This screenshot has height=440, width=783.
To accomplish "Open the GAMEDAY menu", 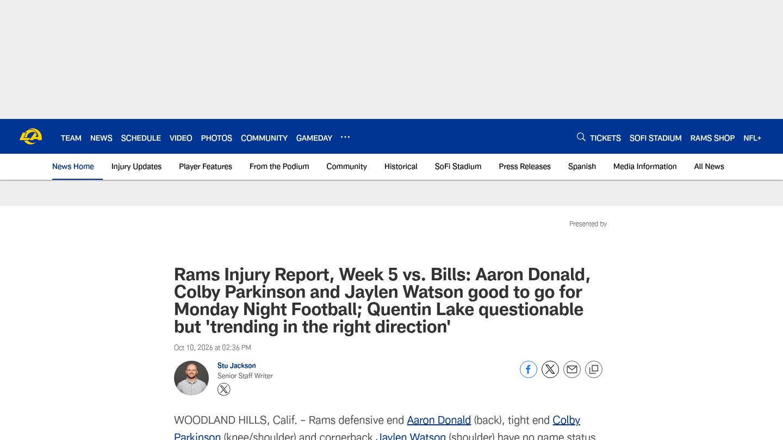I will (x=314, y=138).
